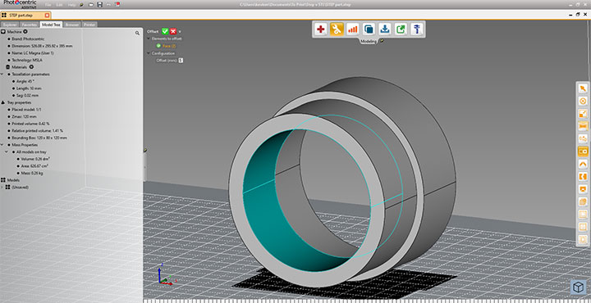Click the orange-and-white square icon with diagonal arrow

(x=583, y=114)
